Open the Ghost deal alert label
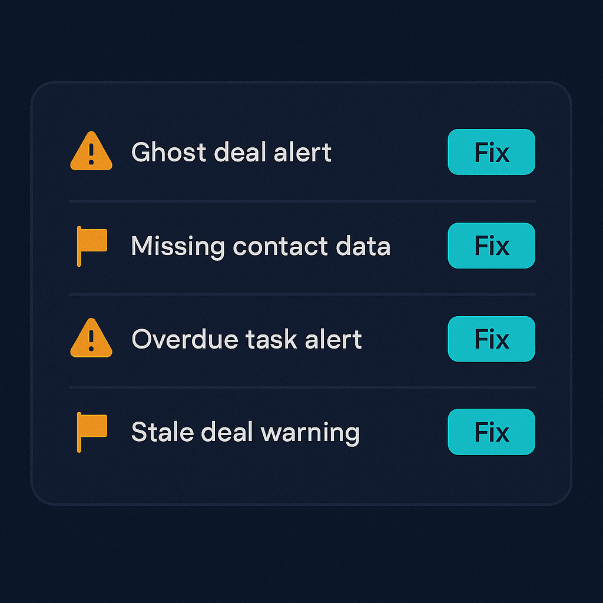This screenshot has height=603, width=603. click(x=231, y=153)
